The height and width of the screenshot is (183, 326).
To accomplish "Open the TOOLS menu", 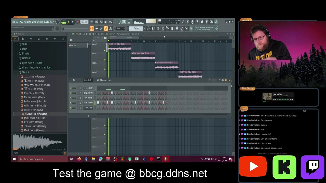I will [x=47, y=22].
